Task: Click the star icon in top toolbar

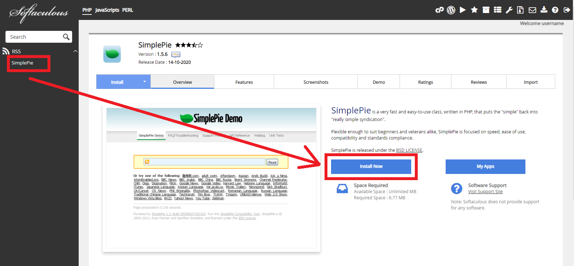Action: (x=474, y=10)
